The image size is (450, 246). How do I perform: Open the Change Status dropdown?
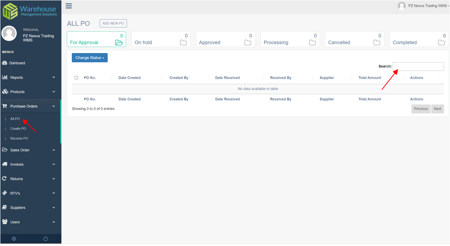(x=89, y=57)
